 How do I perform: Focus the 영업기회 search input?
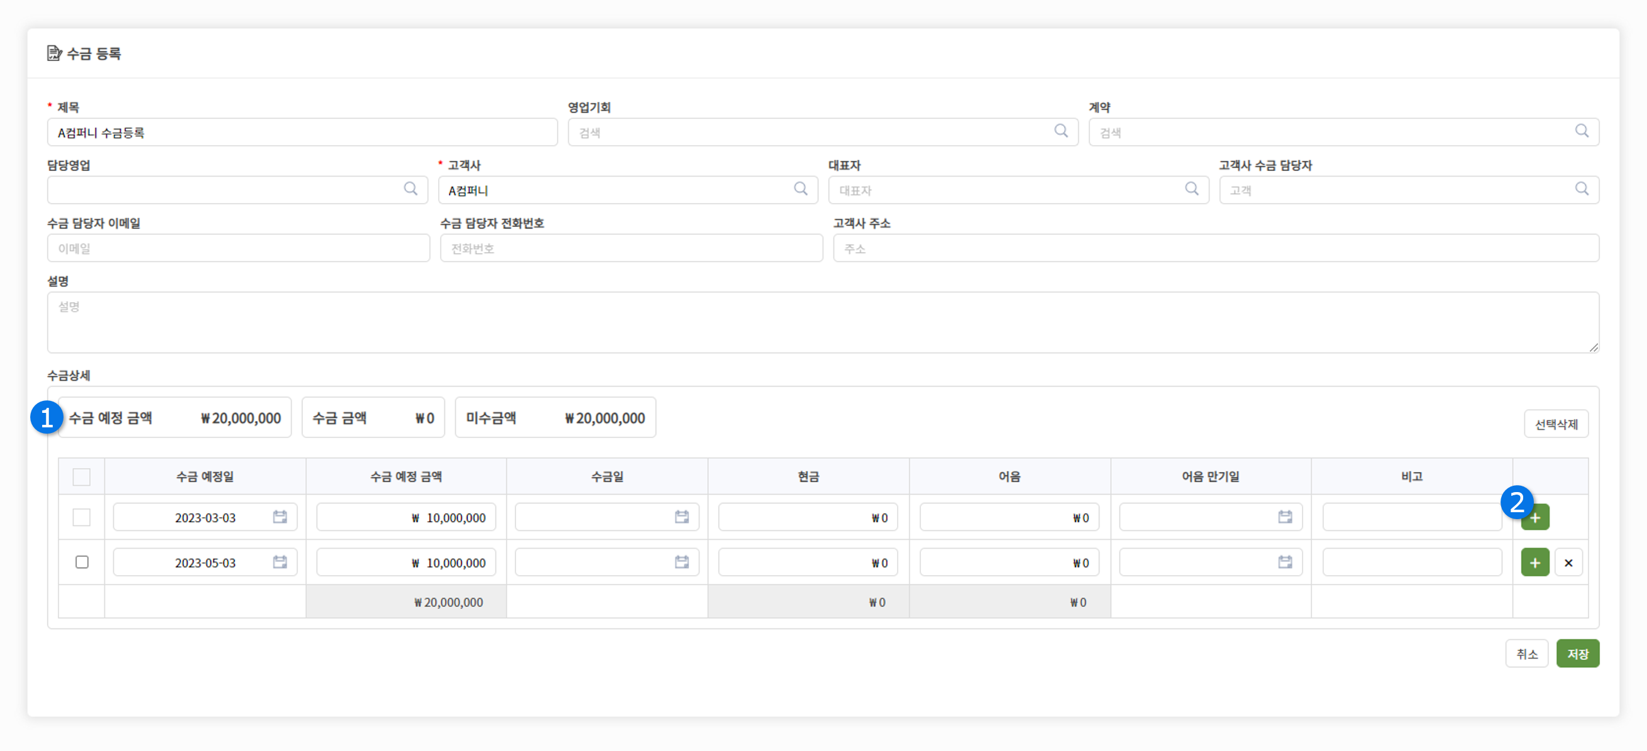click(x=823, y=133)
